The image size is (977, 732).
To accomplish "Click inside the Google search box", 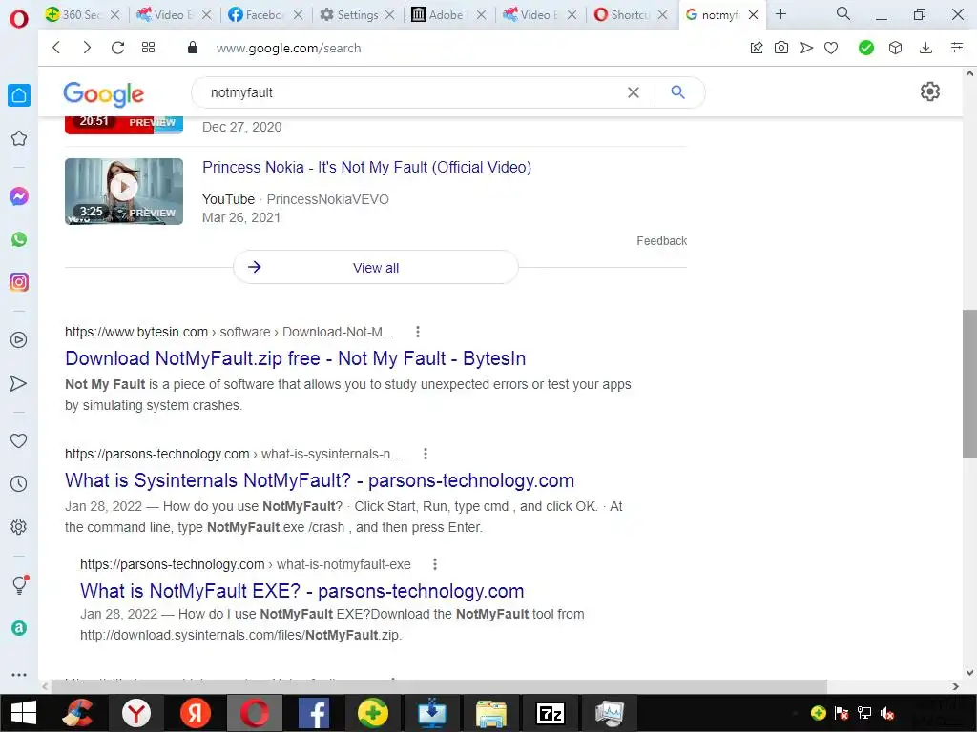I will click(411, 92).
